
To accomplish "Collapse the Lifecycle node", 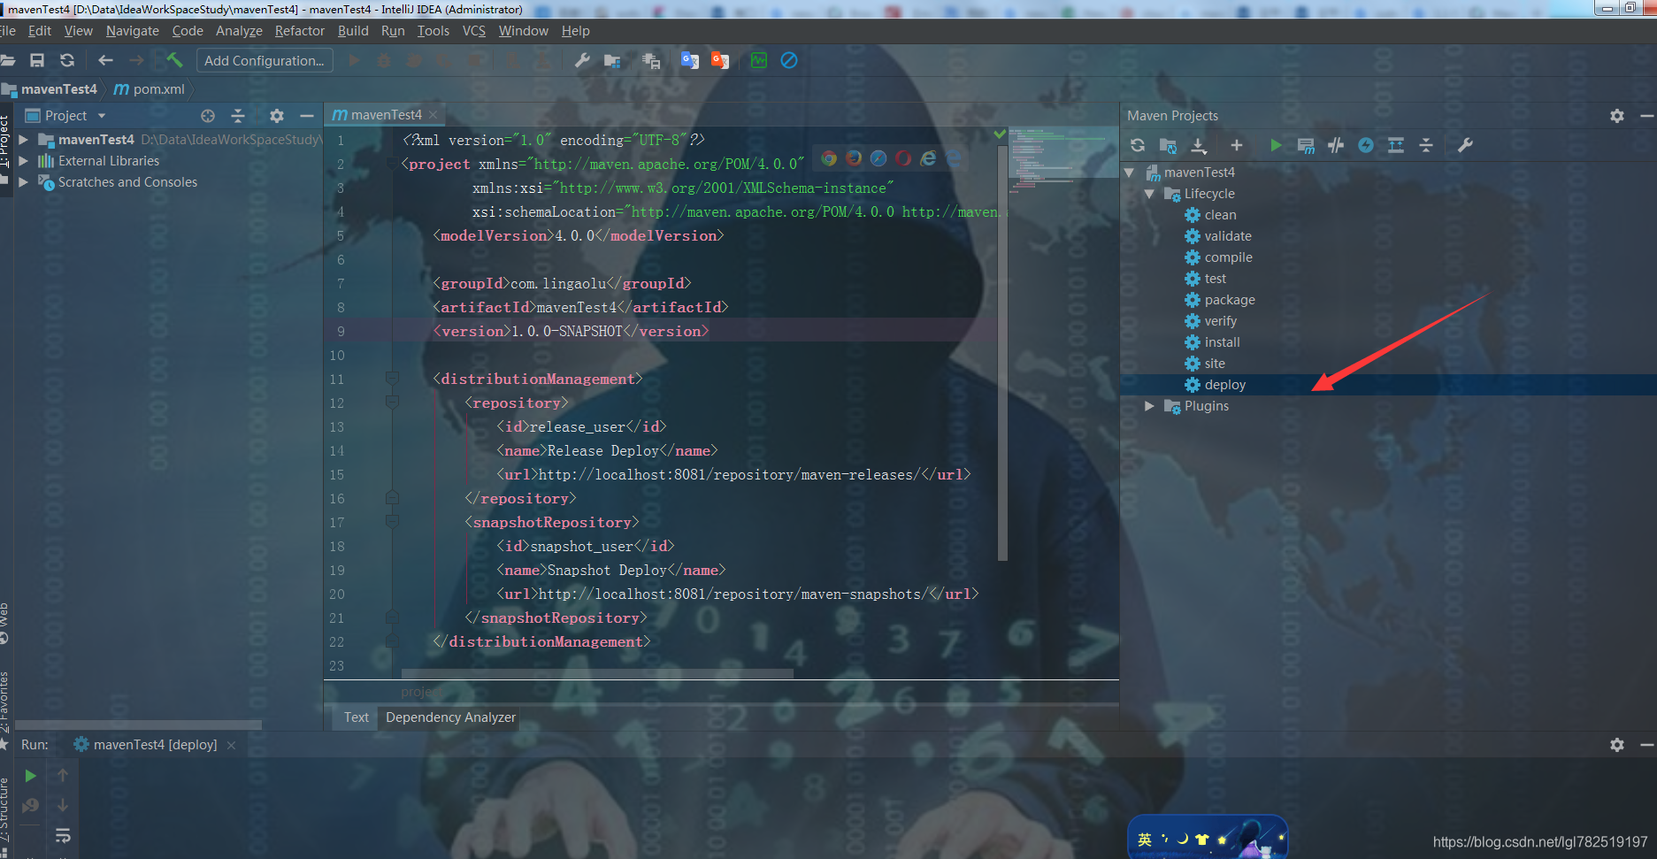I will [x=1149, y=194].
